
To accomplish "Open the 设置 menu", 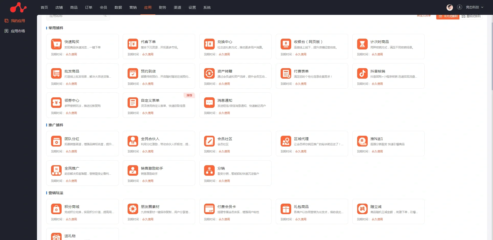I will [x=192, y=7].
